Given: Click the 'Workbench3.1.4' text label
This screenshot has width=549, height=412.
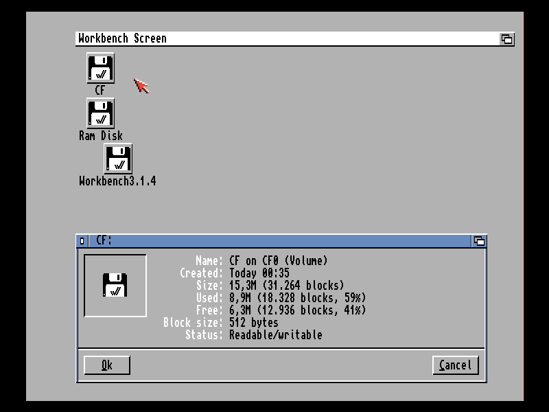Looking at the screenshot, I should pyautogui.click(x=117, y=181).
